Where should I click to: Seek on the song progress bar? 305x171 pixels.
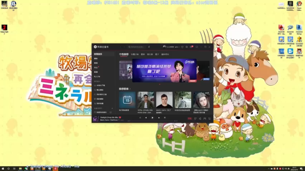[152, 121]
